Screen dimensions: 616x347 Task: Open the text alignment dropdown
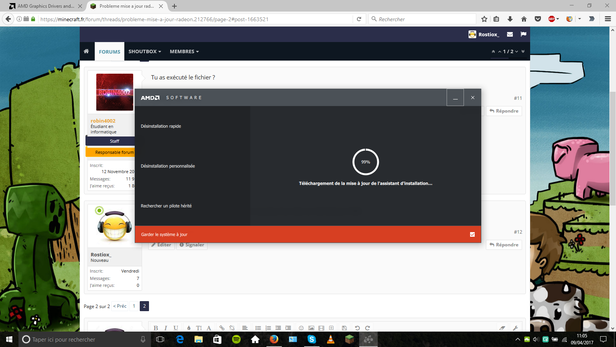tap(245, 328)
